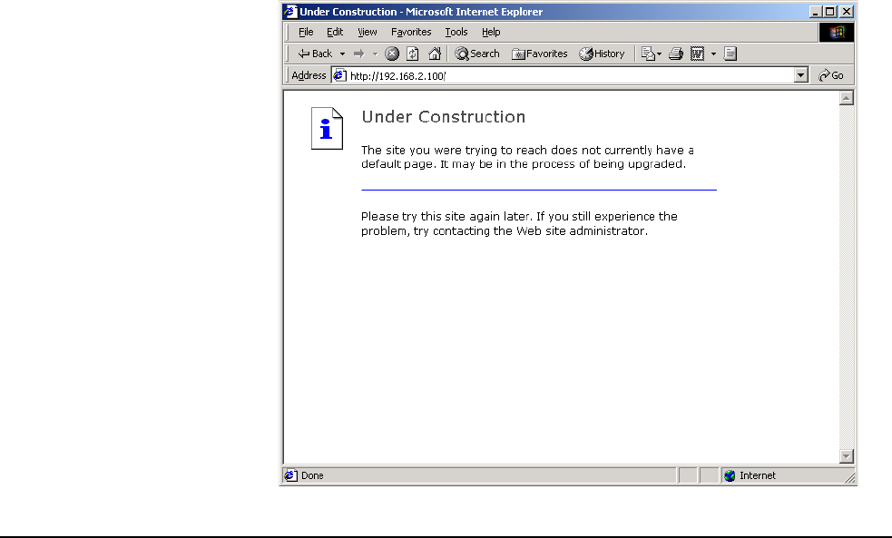
Task: Open the Back history dropdown arrow
Action: pyautogui.click(x=342, y=54)
